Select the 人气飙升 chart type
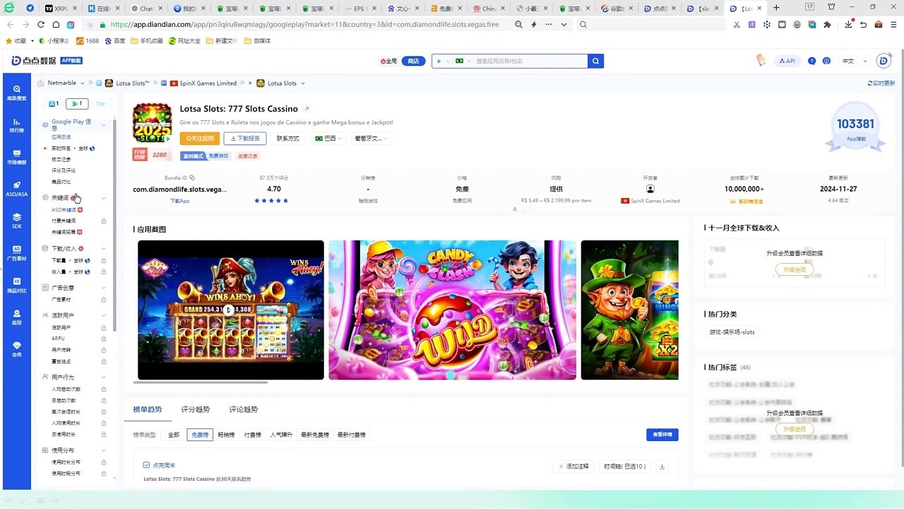The height and width of the screenshot is (509, 904). pyautogui.click(x=281, y=435)
